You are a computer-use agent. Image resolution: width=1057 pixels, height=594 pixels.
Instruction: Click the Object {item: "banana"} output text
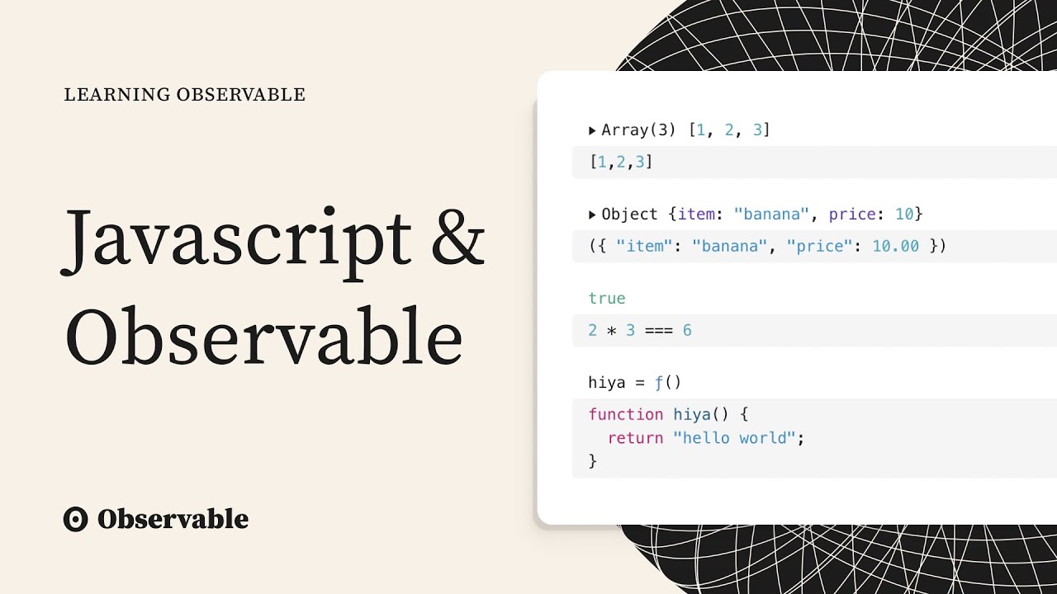point(762,214)
